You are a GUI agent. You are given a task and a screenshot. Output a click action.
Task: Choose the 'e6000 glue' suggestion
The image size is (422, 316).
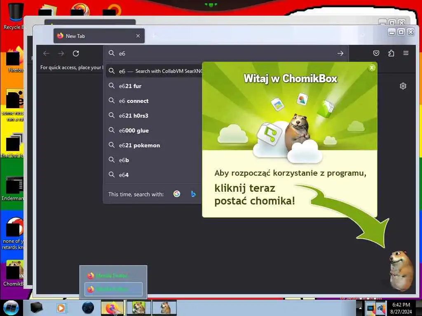pyautogui.click(x=154, y=130)
